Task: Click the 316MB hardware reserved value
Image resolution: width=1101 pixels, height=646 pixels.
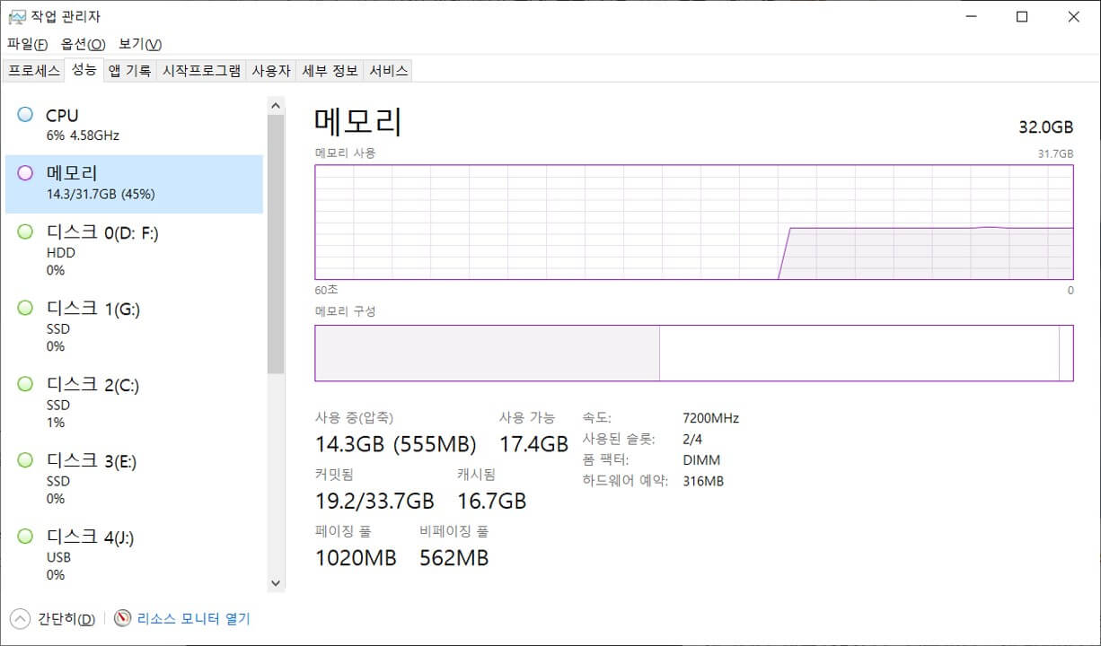Action: 703,481
